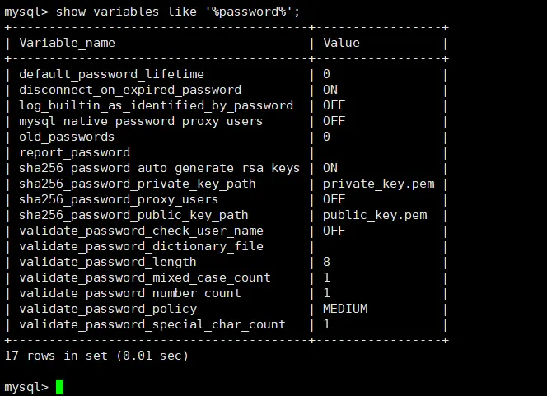Screen dimensions: 547x396
Task: Click the private_key.pem value
Action: (378, 184)
